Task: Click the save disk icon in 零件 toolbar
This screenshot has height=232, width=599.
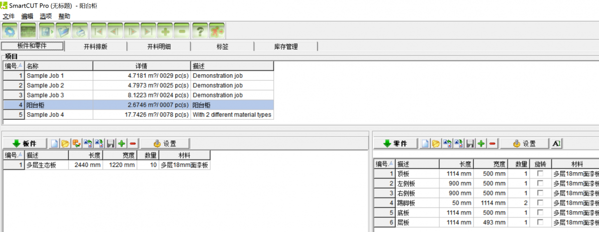Action: (470, 144)
